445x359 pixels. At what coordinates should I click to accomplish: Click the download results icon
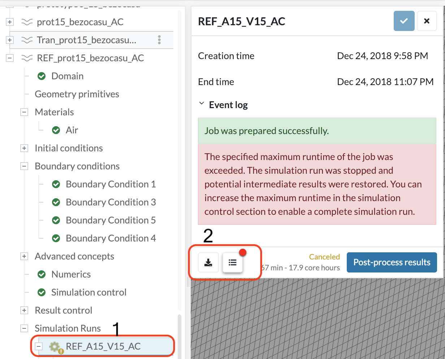click(208, 262)
